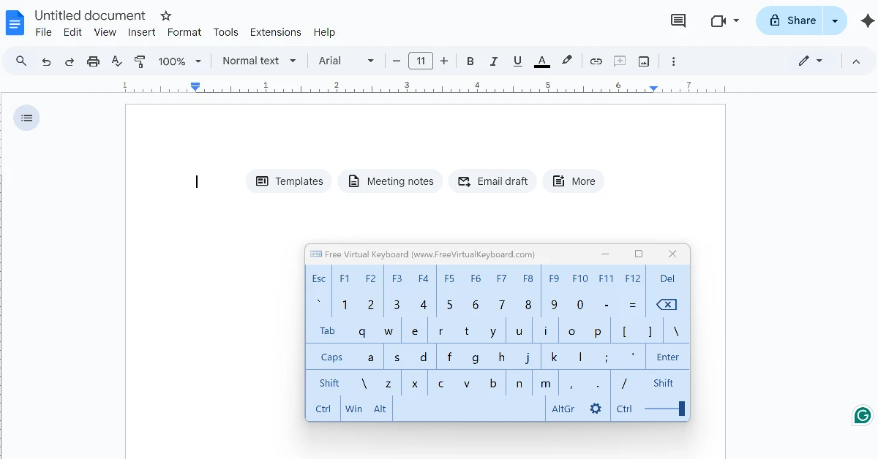Viewport: 878px width, 459px height.
Task: Toggle italic formatting
Action: [x=494, y=61]
